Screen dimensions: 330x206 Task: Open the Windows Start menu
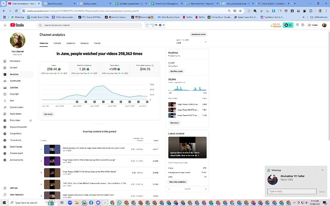[x=4, y=203]
